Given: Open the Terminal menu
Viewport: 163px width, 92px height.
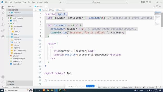Looking at the screenshot, I should 39,2.
